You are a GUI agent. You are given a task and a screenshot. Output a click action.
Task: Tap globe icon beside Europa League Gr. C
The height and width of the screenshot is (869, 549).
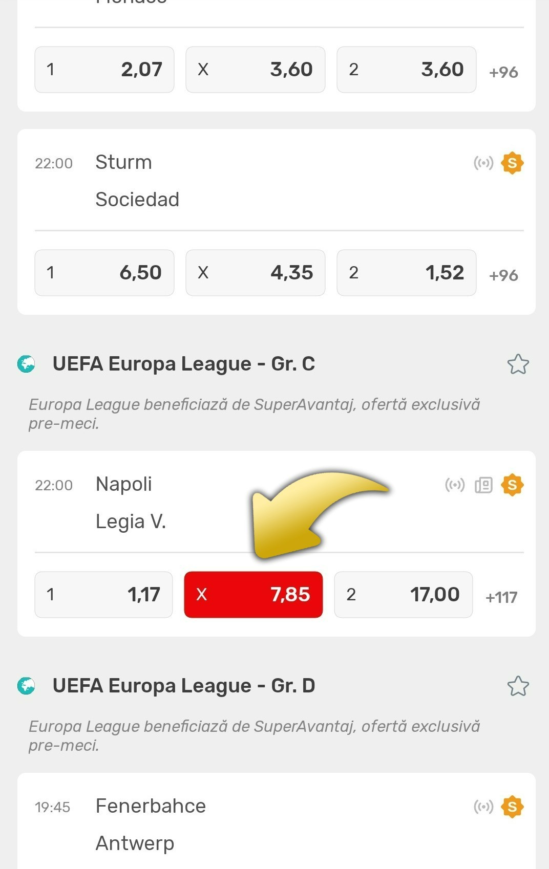[26, 364]
